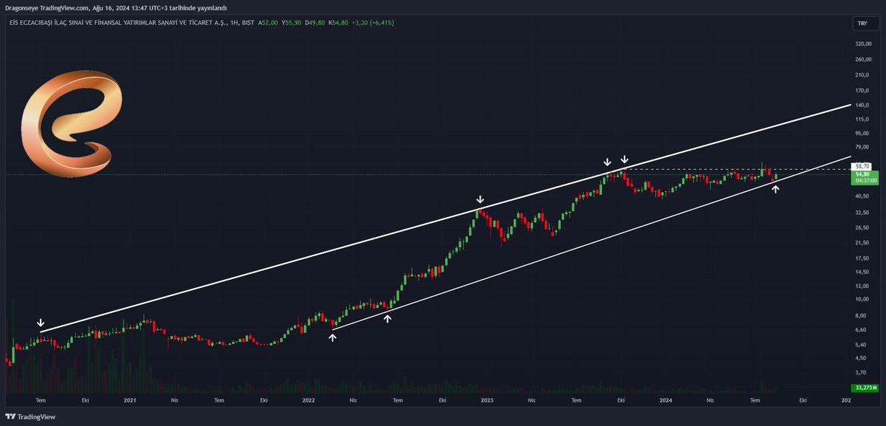
Task: Click the 32,50 price axis label
Action: pos(862,213)
